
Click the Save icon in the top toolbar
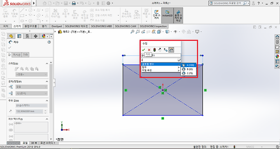click(66, 3)
